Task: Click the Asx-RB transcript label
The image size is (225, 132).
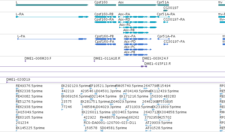Action: click(129, 30)
